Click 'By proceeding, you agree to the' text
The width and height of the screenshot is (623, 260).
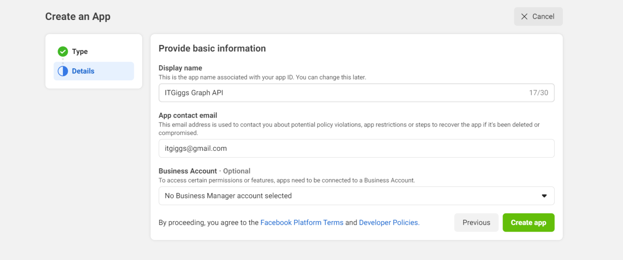(x=208, y=223)
